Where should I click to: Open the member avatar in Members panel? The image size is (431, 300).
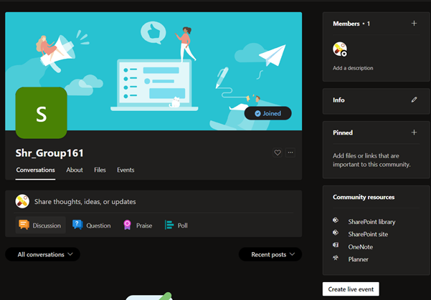click(x=340, y=49)
